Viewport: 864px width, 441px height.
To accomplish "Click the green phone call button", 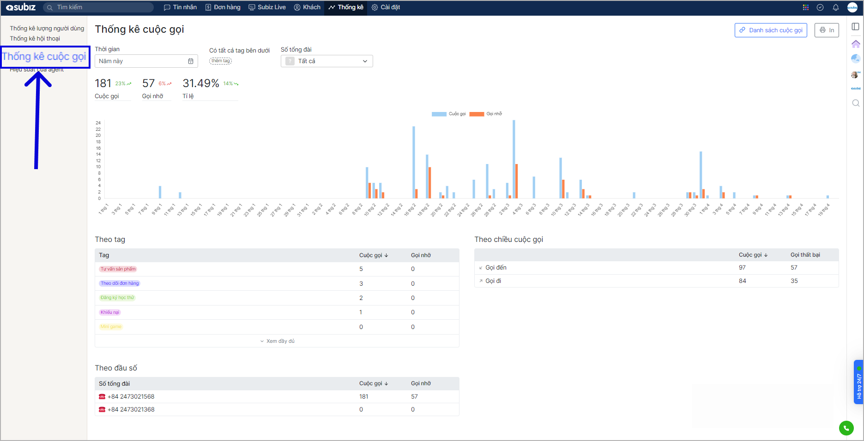I will click(846, 428).
